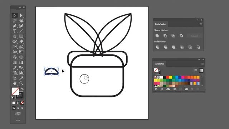
Task: Activate the Type tool
Action: coord(15,31)
